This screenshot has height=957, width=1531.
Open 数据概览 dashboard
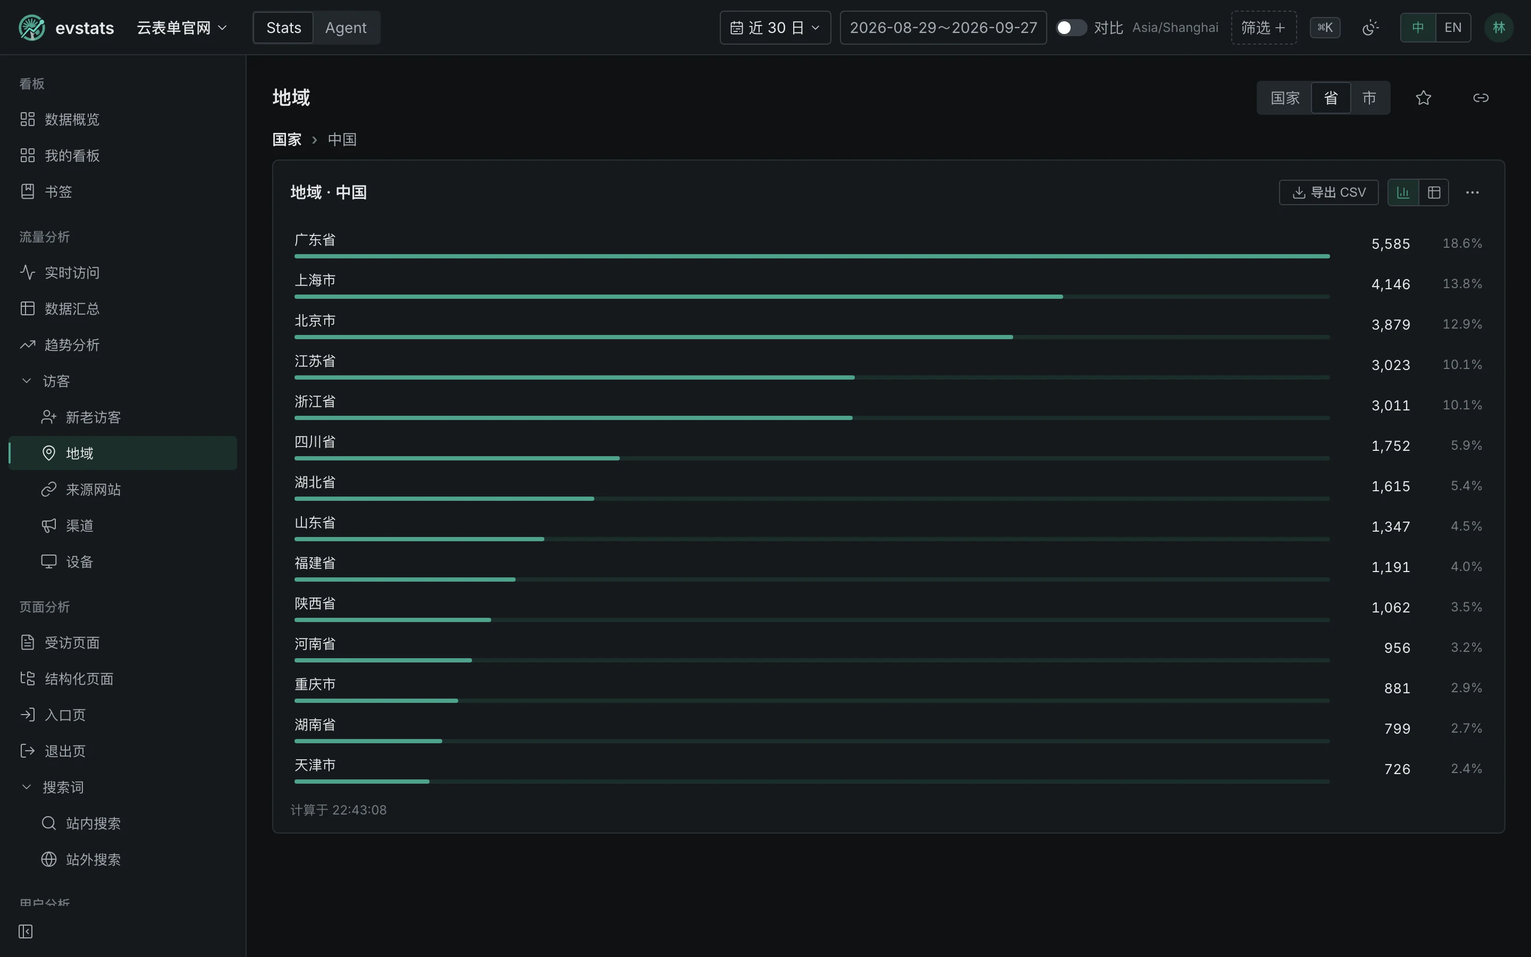(123, 120)
